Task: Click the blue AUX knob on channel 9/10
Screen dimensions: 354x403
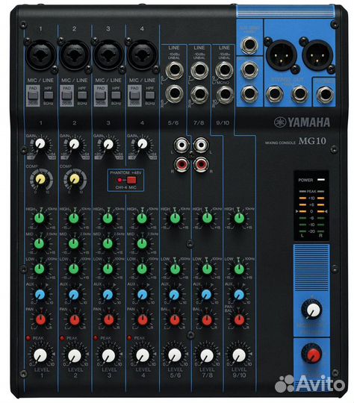Action: coord(239,295)
